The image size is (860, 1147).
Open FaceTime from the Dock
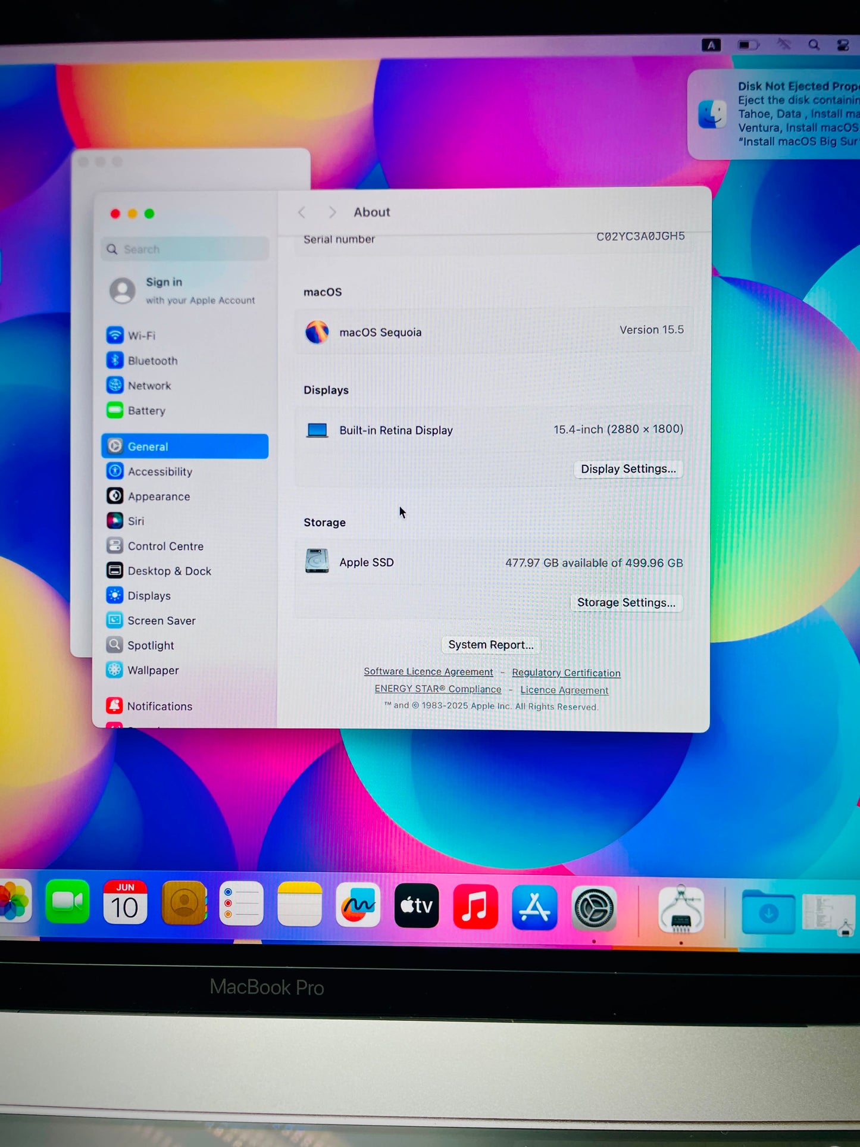click(67, 902)
